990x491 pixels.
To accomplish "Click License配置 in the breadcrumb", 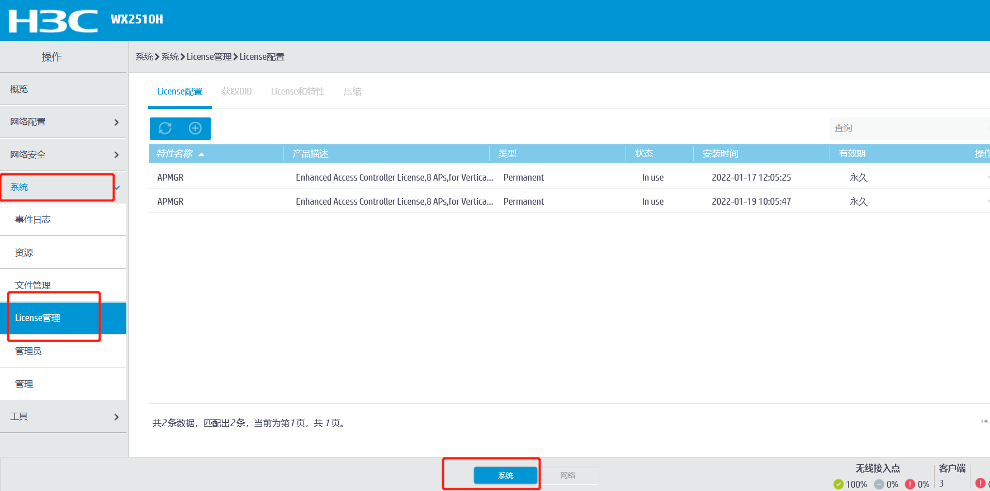I will [x=262, y=57].
